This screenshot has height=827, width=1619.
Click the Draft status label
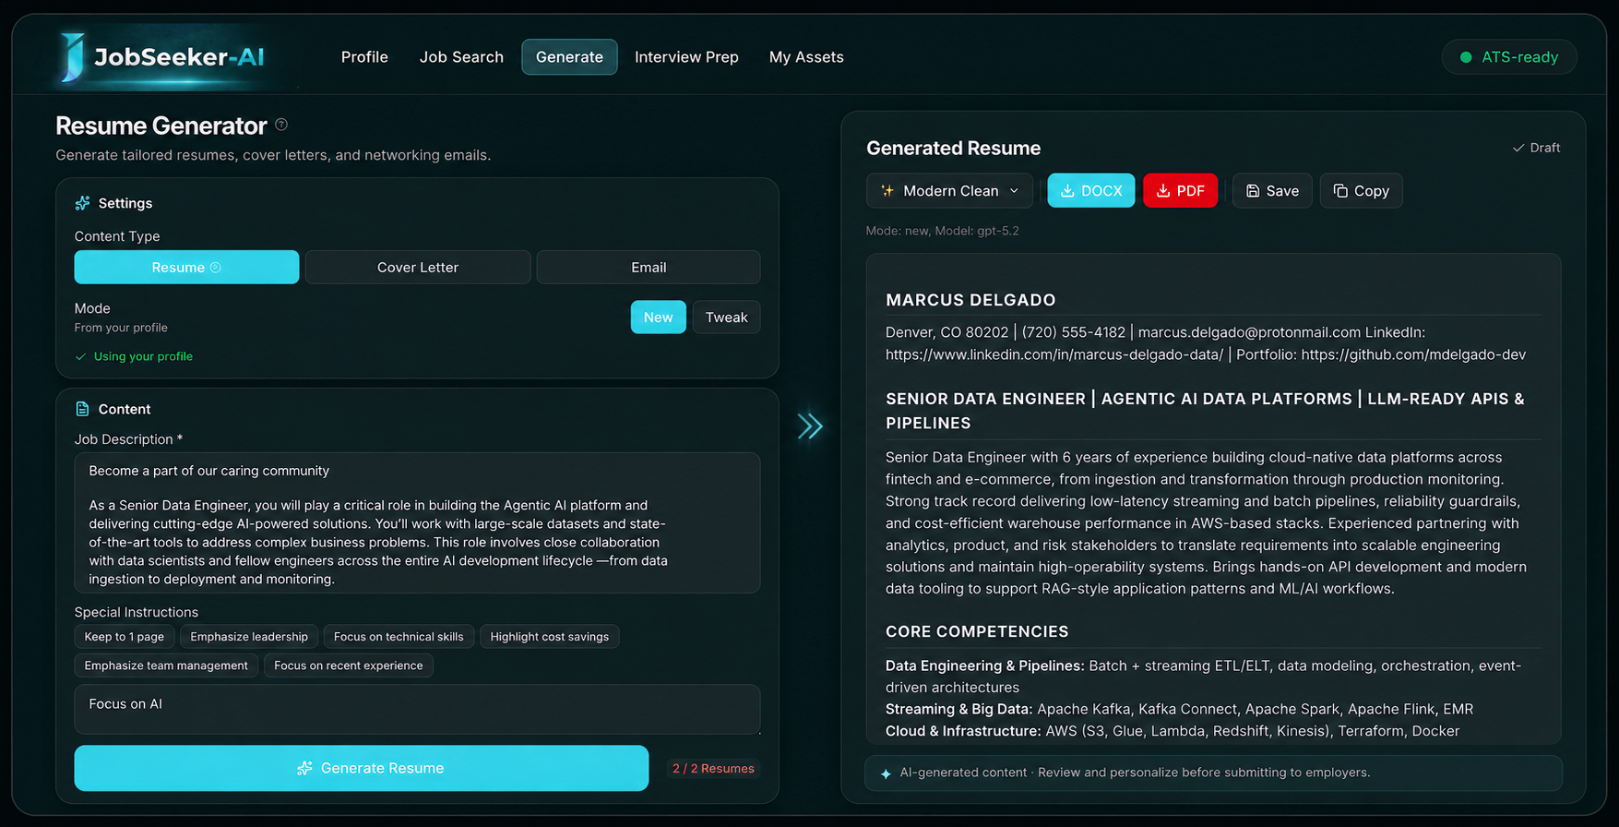1545,148
